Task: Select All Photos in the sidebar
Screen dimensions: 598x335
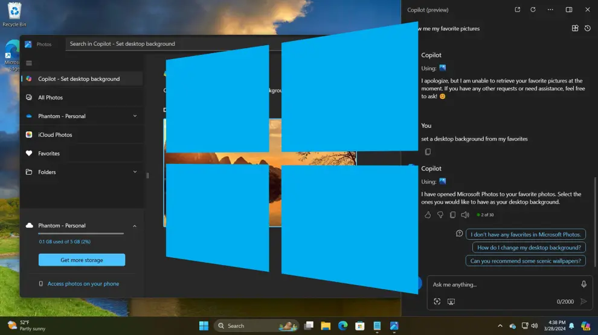Action: (x=50, y=98)
